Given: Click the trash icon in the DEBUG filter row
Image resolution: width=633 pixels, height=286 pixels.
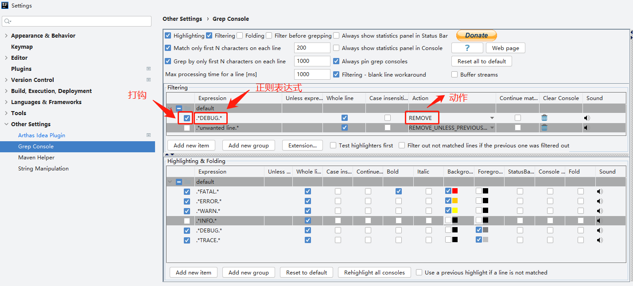Looking at the screenshot, I should coord(544,118).
